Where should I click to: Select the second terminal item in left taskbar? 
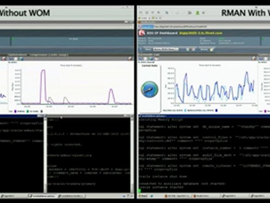pos(42,196)
